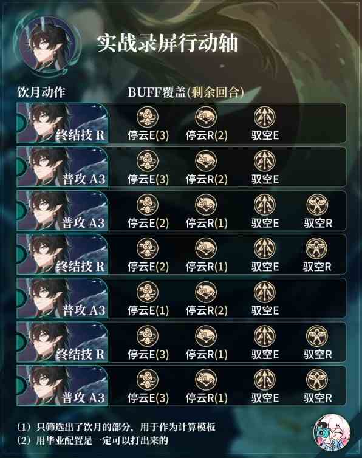Viewport: 362px width, 458px height.
Task: Click the 驭空R icon in third row
Action: point(317,205)
